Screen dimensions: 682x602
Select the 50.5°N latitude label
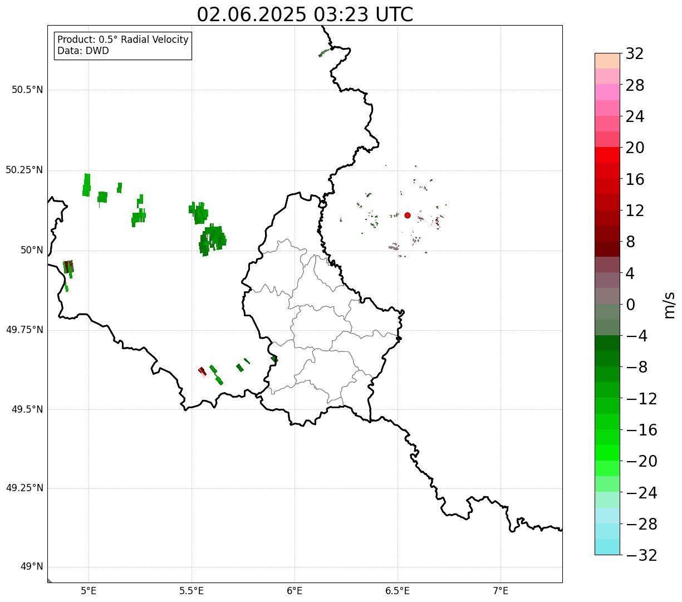(27, 90)
